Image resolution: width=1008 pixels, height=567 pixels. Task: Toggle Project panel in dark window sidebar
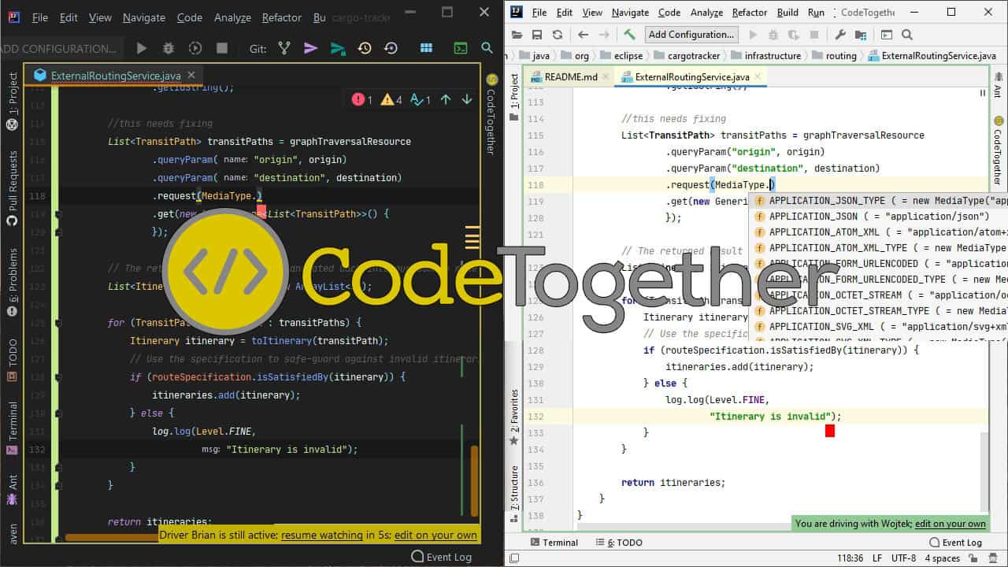pos(13,101)
